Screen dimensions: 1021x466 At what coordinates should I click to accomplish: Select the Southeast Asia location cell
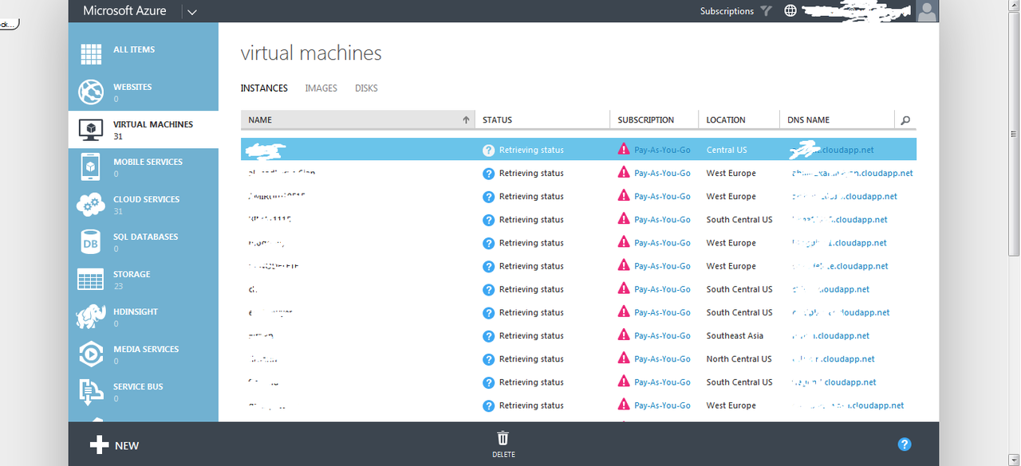point(735,336)
